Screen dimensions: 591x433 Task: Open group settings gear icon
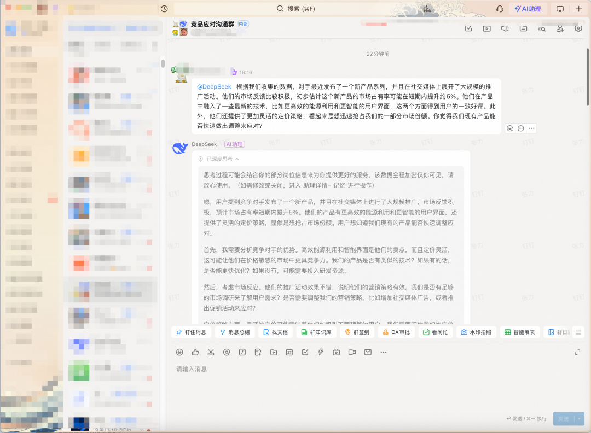pyautogui.click(x=578, y=28)
